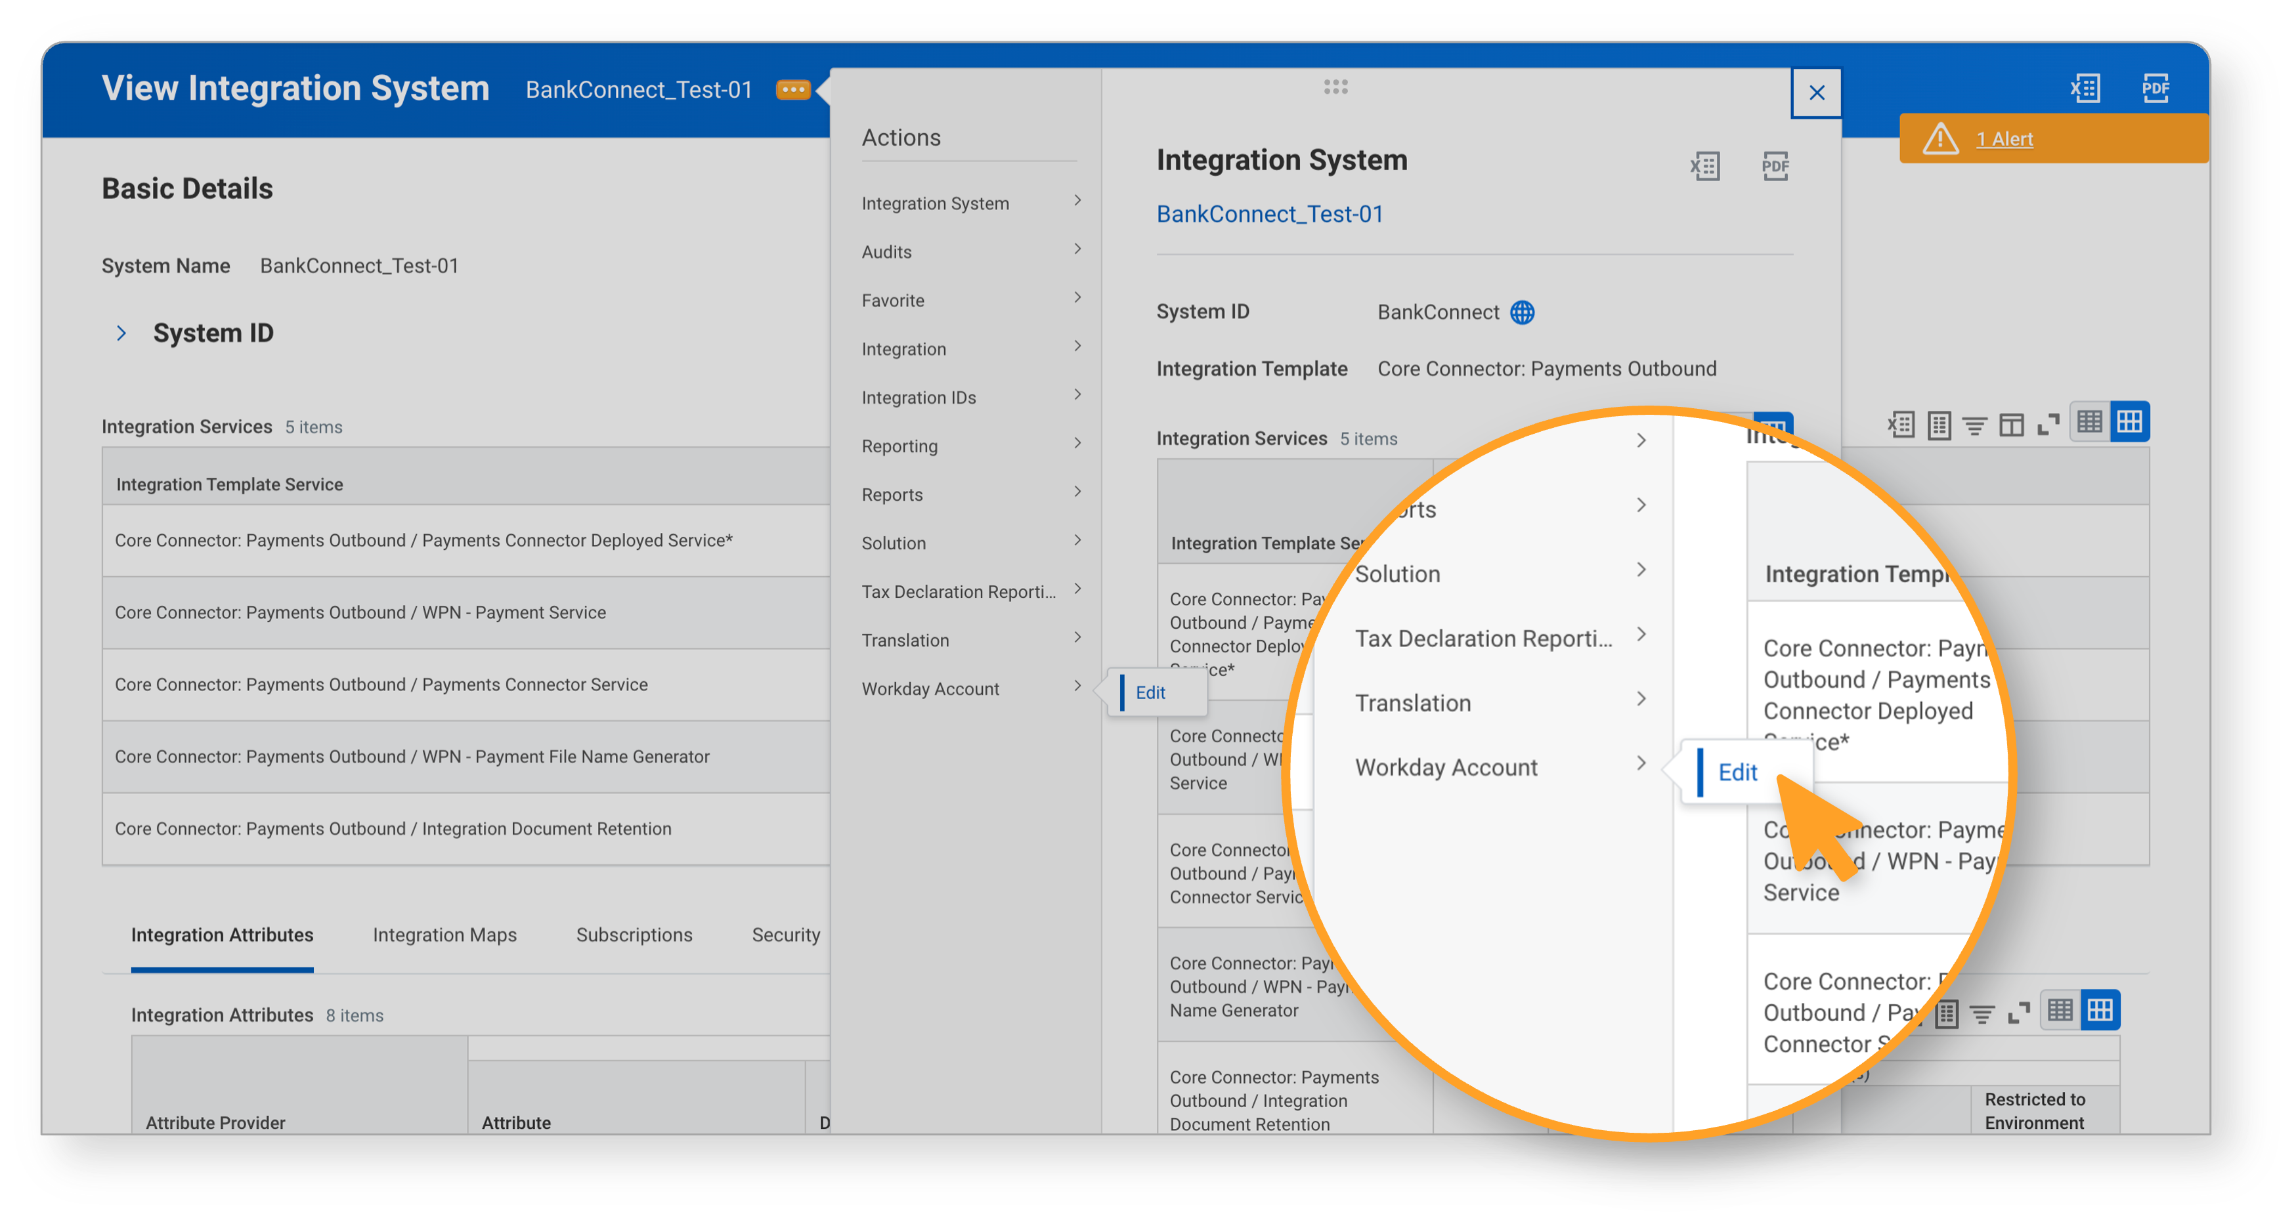The width and height of the screenshot is (2296, 1224).
Task: Export Integration System popup to Excel
Action: [1704, 167]
